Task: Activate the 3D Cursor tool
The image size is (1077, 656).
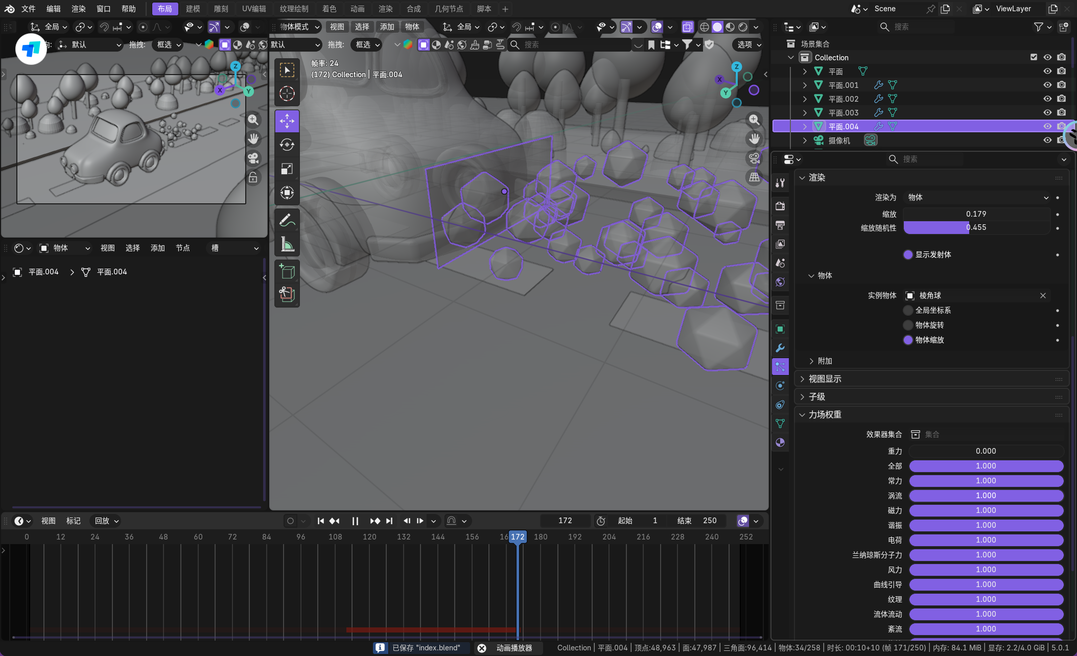Action: (287, 93)
